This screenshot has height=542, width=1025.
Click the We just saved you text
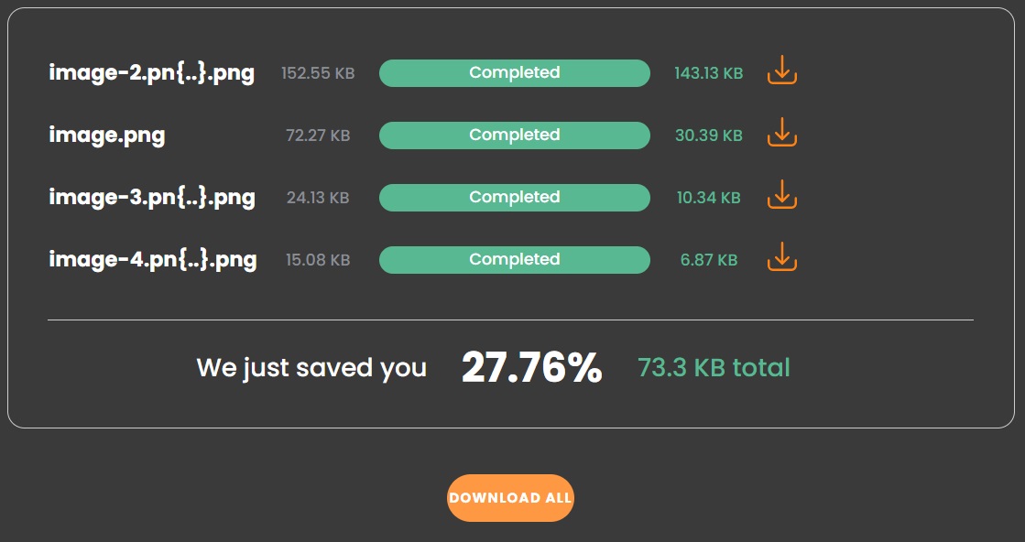311,367
